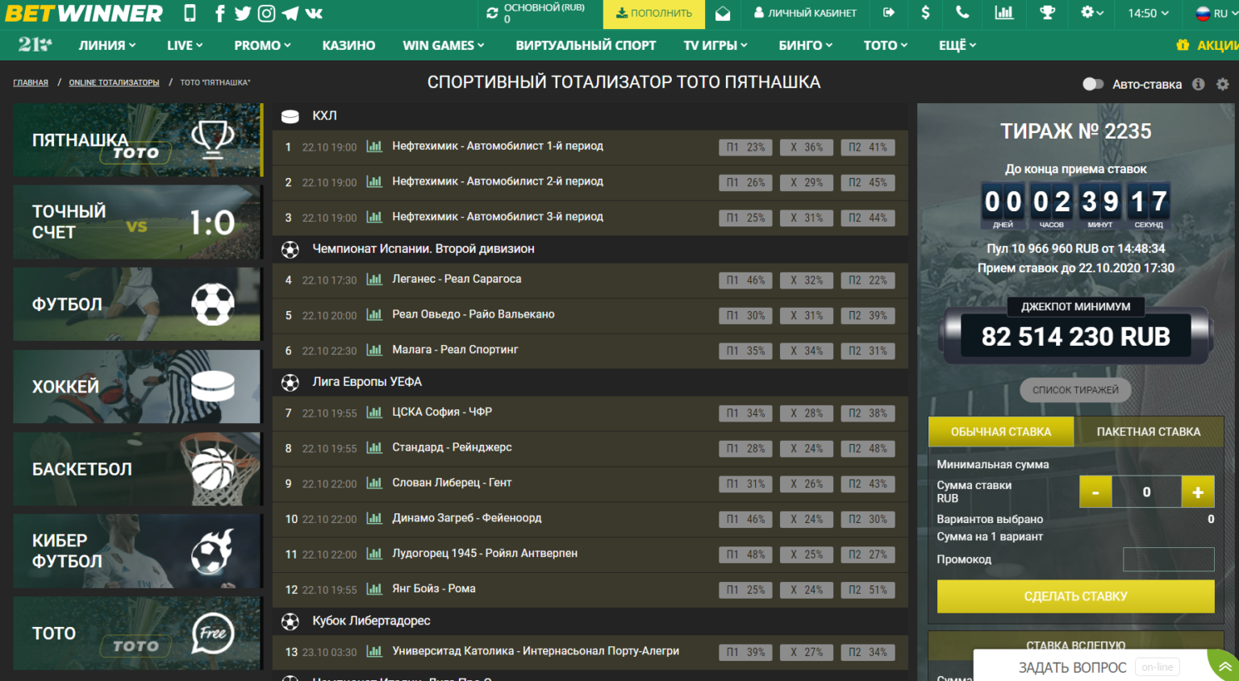This screenshot has width=1239, height=681.
Task: Expand the БИНГО dropdown
Action: (x=805, y=45)
